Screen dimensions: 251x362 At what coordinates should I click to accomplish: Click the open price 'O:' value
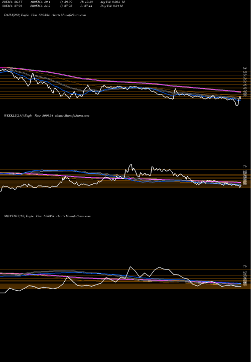pyautogui.click(x=66, y=2)
